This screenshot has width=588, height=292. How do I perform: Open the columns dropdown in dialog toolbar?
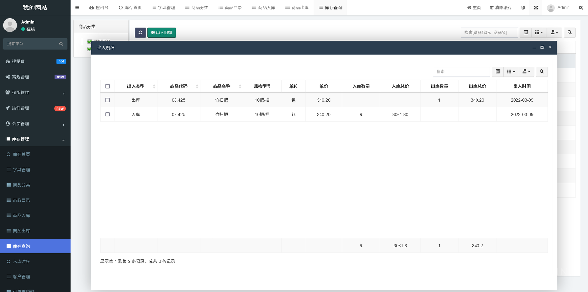pyautogui.click(x=511, y=72)
